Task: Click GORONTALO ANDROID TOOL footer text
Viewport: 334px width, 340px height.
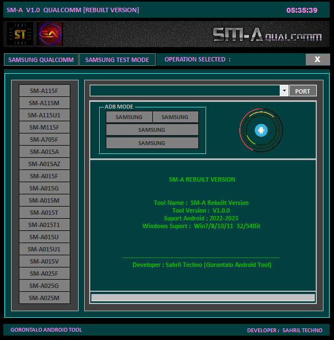Action: pyautogui.click(x=46, y=330)
